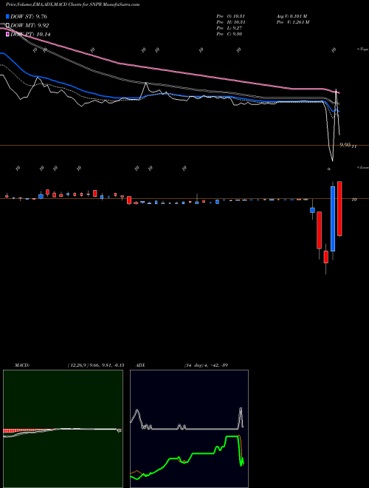The height and width of the screenshot is (488, 369).
Task: Click the '<Tops' label at right edge
Action: point(362,50)
